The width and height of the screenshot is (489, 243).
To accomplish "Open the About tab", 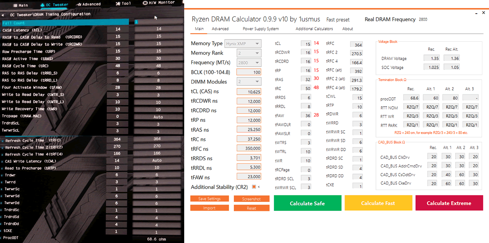I will tap(347, 29).
